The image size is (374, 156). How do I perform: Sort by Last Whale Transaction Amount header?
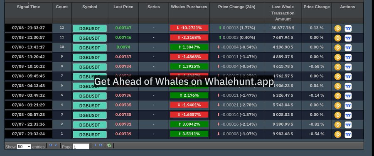click(283, 13)
